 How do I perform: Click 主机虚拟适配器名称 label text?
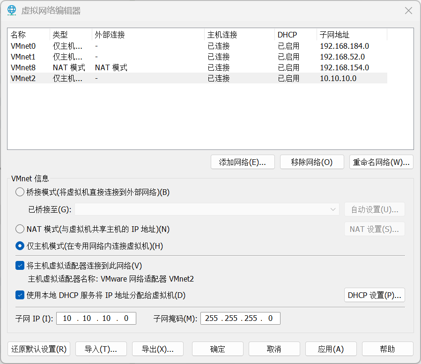tap(63, 279)
